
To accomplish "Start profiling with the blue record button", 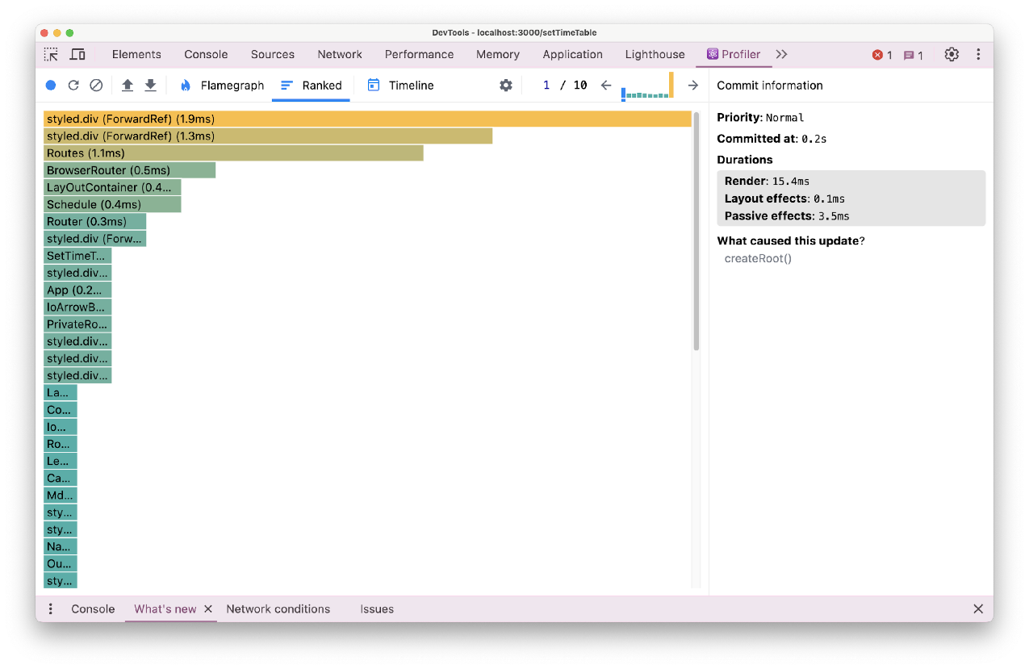I will 51,86.
